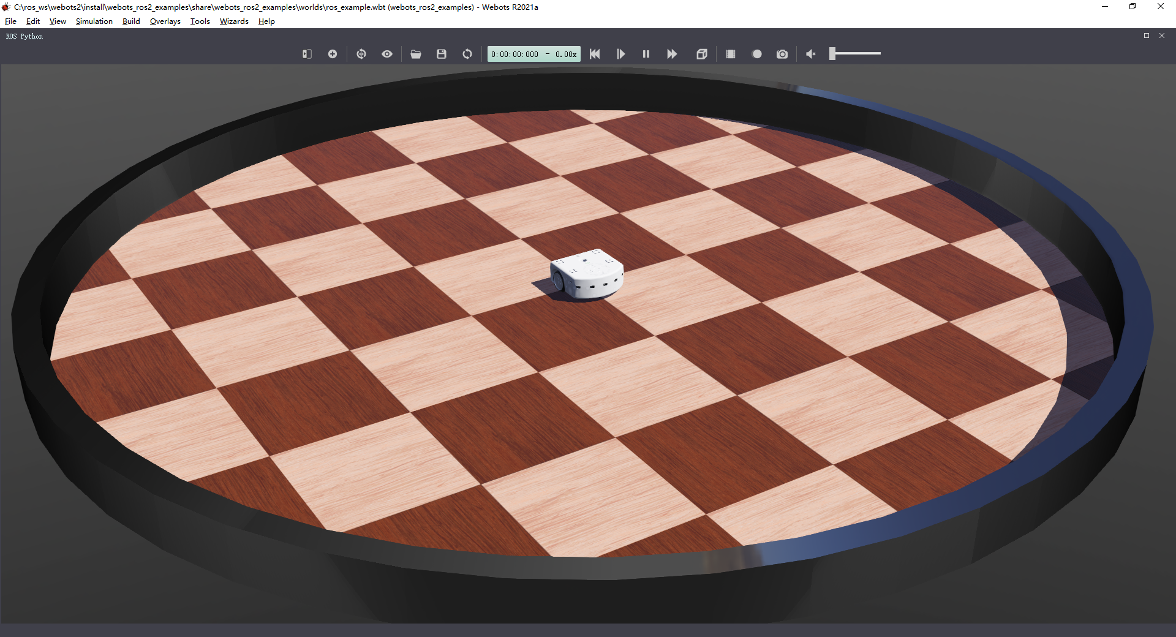Image resolution: width=1176 pixels, height=637 pixels.
Task: Step the simulation one frame
Action: (x=620, y=54)
